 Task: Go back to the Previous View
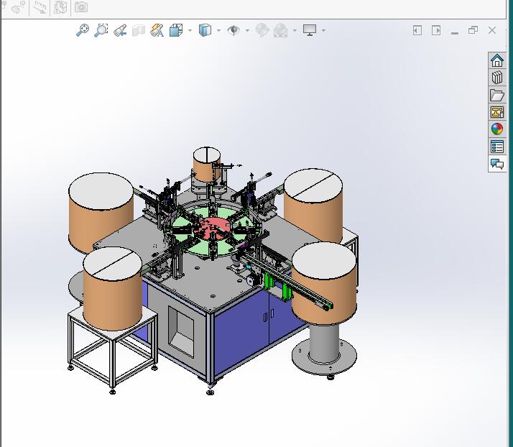coord(120,30)
